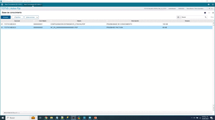This screenshot has height=120, width=215.
Task: Show hidden system tray icons
Action: (x=192, y=118)
